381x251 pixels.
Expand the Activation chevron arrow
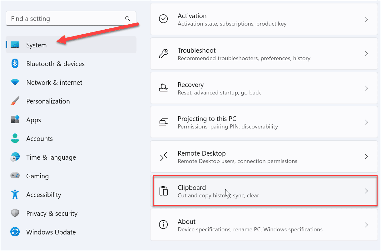(x=367, y=19)
